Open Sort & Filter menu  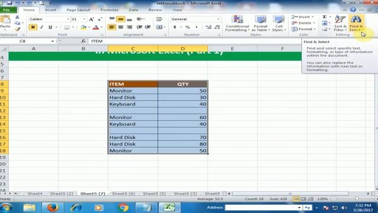coord(340,23)
